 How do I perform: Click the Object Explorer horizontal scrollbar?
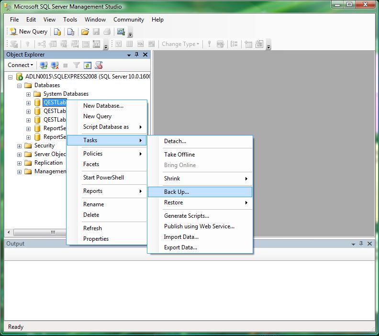[x=53, y=232]
